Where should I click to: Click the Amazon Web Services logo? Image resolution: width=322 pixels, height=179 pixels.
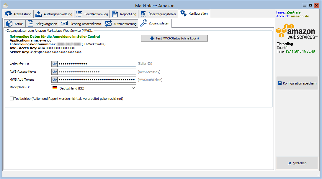pyautogui.click(x=297, y=32)
